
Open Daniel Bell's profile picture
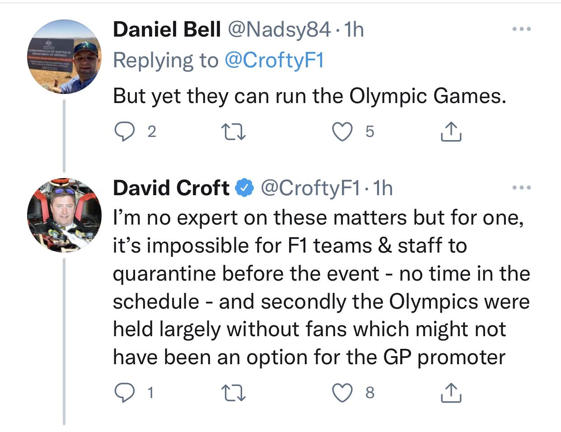[x=64, y=57]
